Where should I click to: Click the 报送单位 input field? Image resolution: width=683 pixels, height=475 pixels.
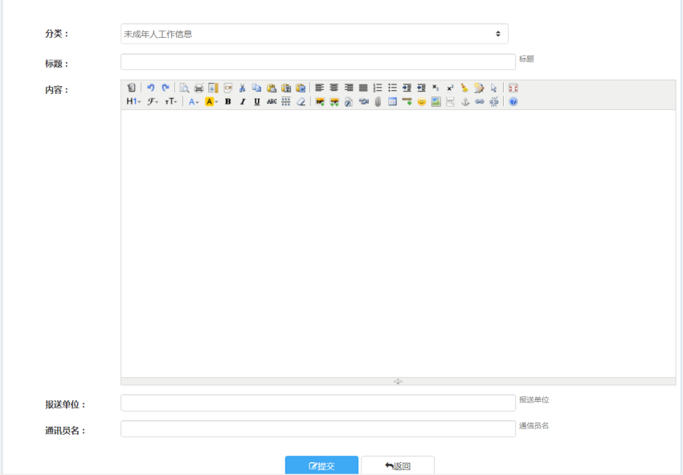[x=318, y=403]
